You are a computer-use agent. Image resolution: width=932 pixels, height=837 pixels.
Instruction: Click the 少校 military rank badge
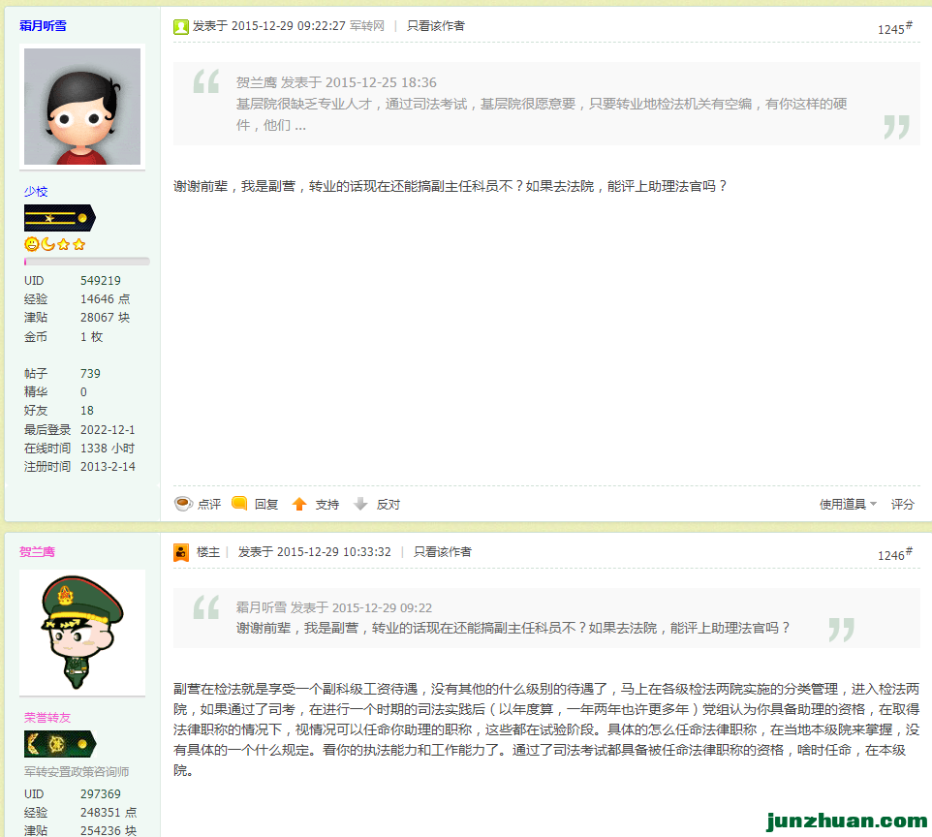point(59,218)
